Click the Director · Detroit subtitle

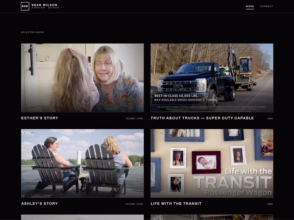[x=45, y=8]
